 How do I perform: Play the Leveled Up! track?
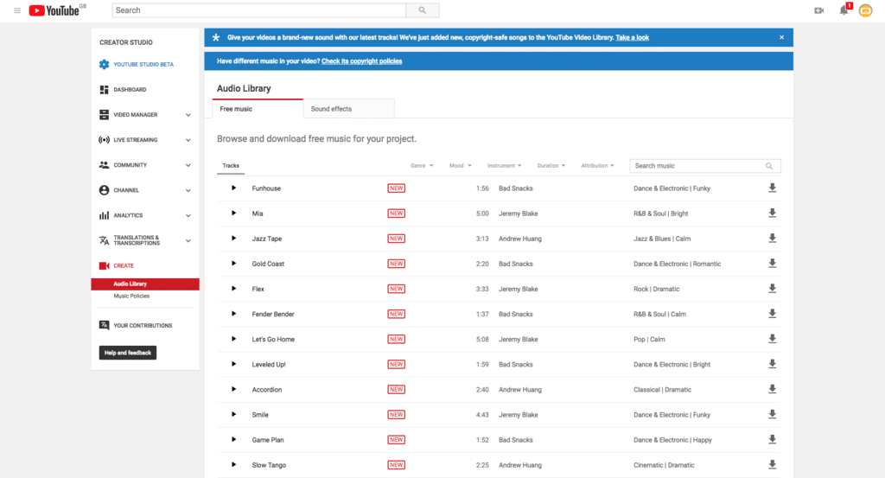coord(233,364)
